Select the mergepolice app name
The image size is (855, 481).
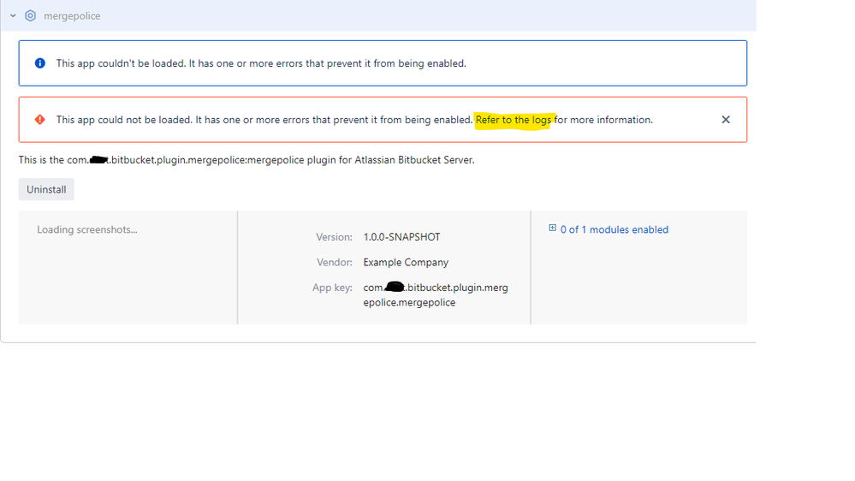click(x=72, y=15)
